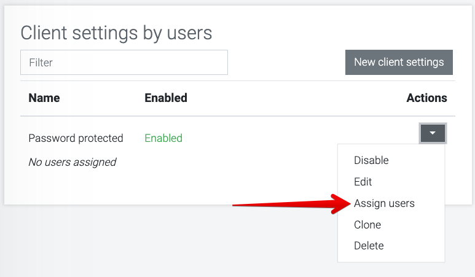Select the Password protected settings name
Viewport: 475px width, 277px height.
[x=76, y=138]
